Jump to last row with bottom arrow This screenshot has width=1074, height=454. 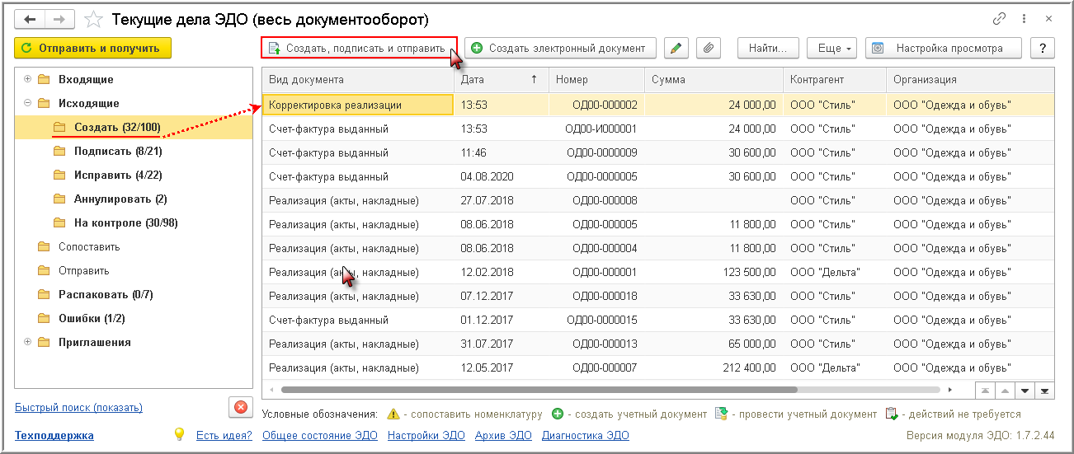pos(1045,391)
